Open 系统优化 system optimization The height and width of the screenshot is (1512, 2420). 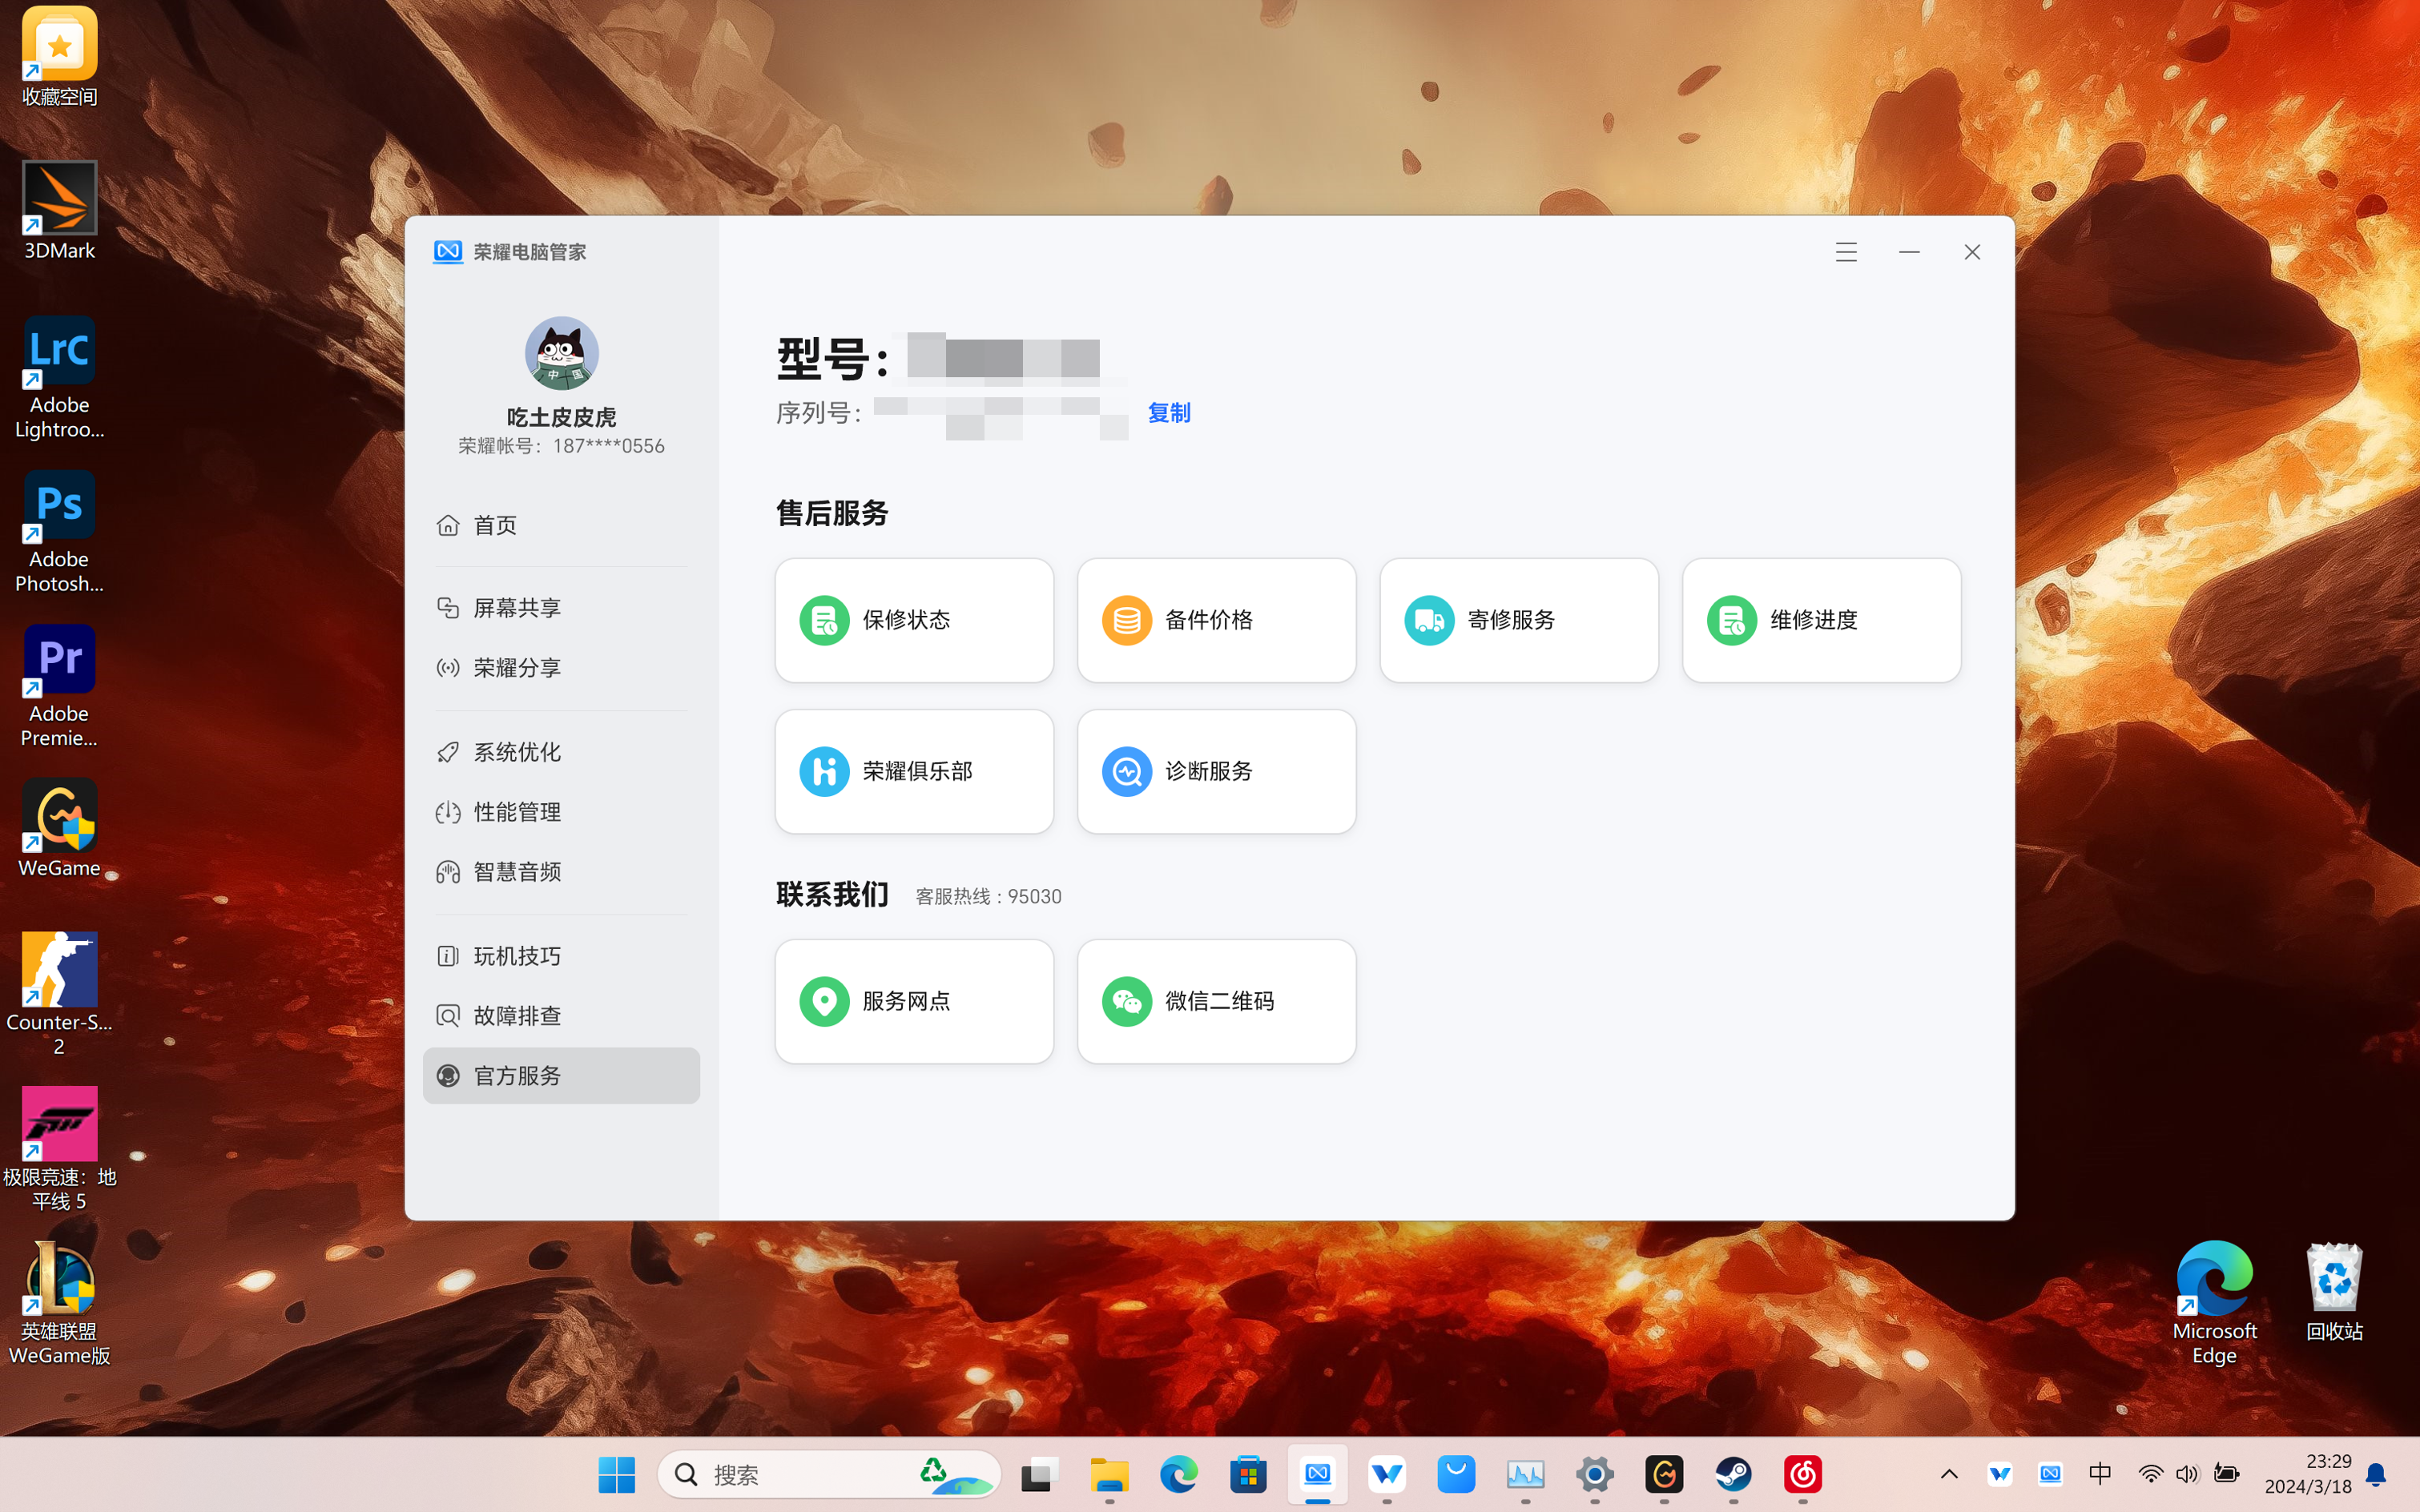516,752
